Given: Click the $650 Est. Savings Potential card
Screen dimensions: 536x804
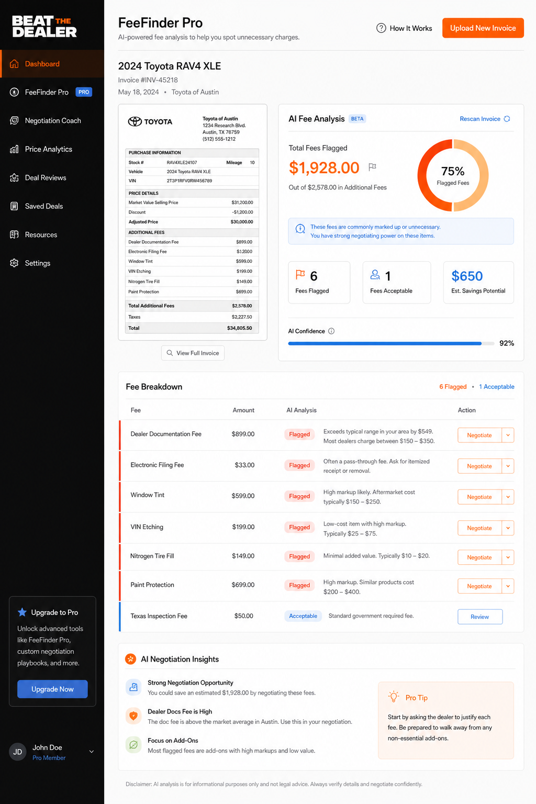Looking at the screenshot, I should pos(478,282).
